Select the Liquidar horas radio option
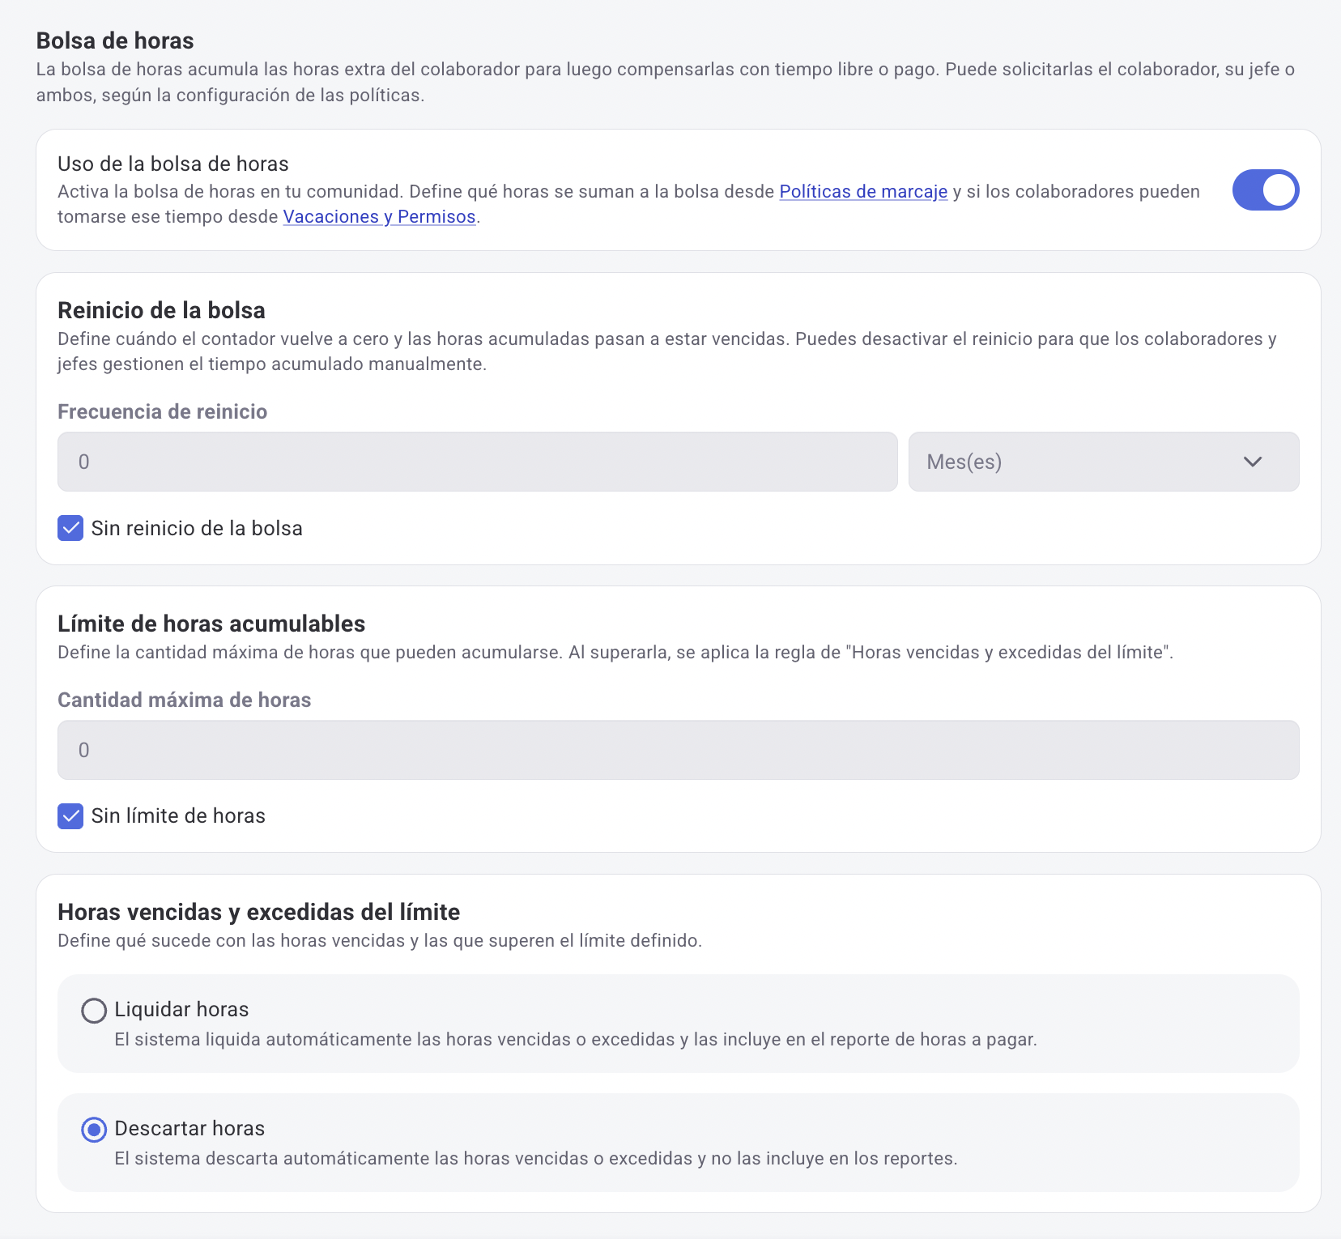Screen dimensions: 1341x1239 [x=94, y=1011]
